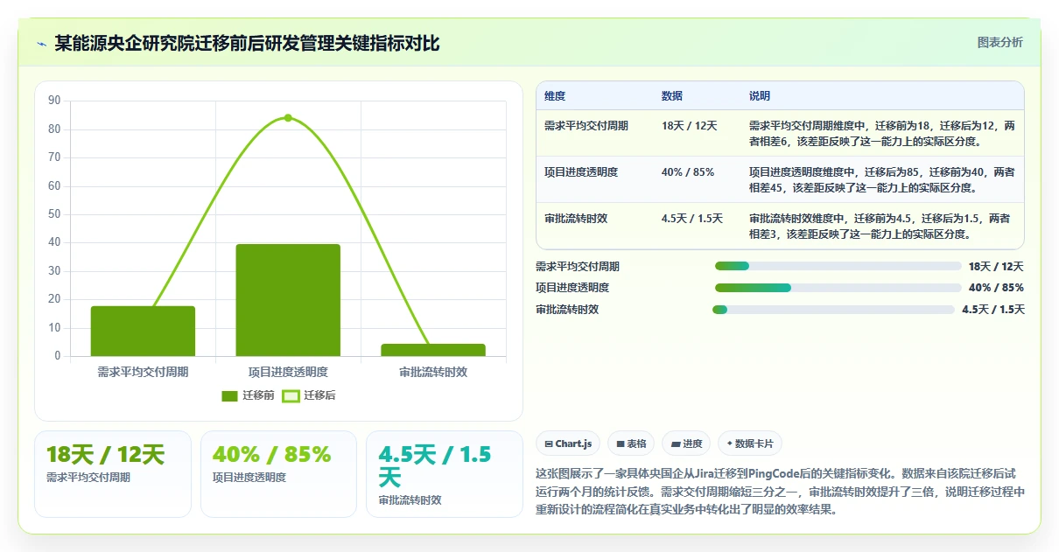Click the 4.5天 / 1.5天 table cell

tap(692, 219)
